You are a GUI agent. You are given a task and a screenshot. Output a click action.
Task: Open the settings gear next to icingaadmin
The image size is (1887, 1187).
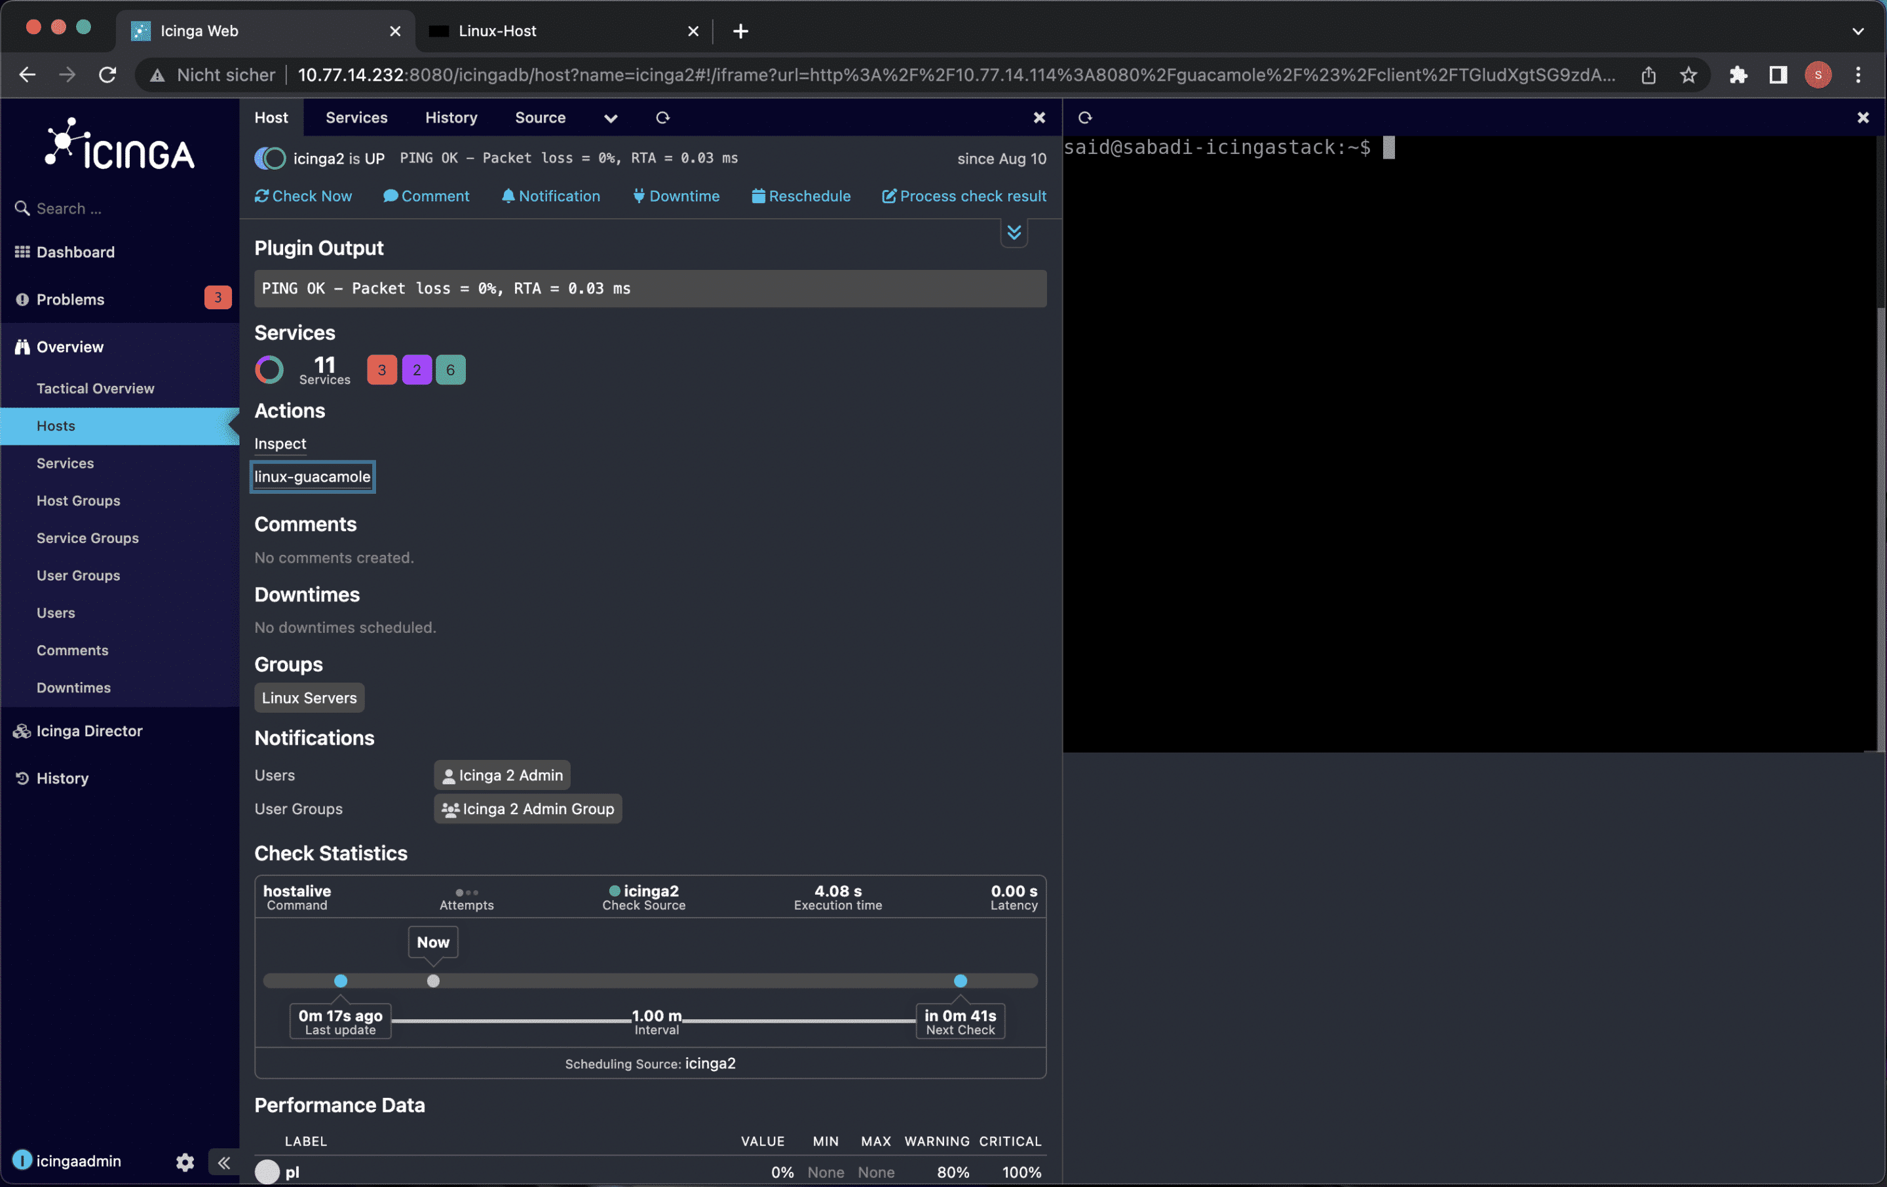point(185,1161)
